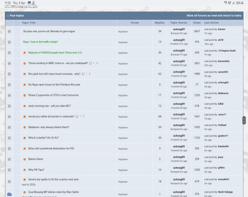Click orange new-post icon beside 'early morning rain'

(25, 106)
